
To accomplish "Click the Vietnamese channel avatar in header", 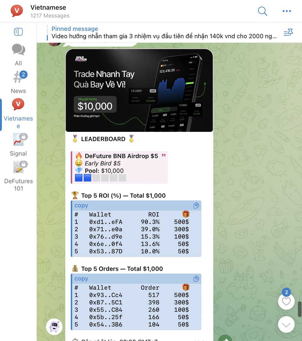I will click(17, 11).
